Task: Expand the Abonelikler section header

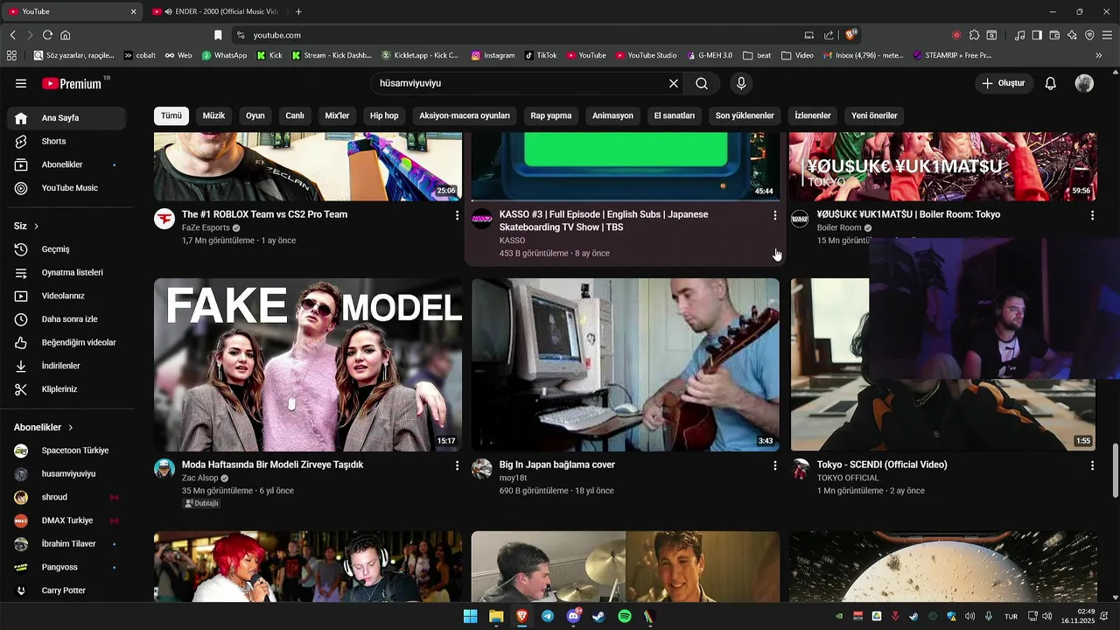Action: click(44, 427)
